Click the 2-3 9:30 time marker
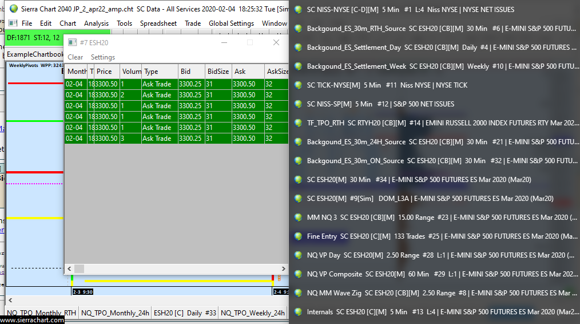Screen dimensions: 580x324 coord(83,292)
